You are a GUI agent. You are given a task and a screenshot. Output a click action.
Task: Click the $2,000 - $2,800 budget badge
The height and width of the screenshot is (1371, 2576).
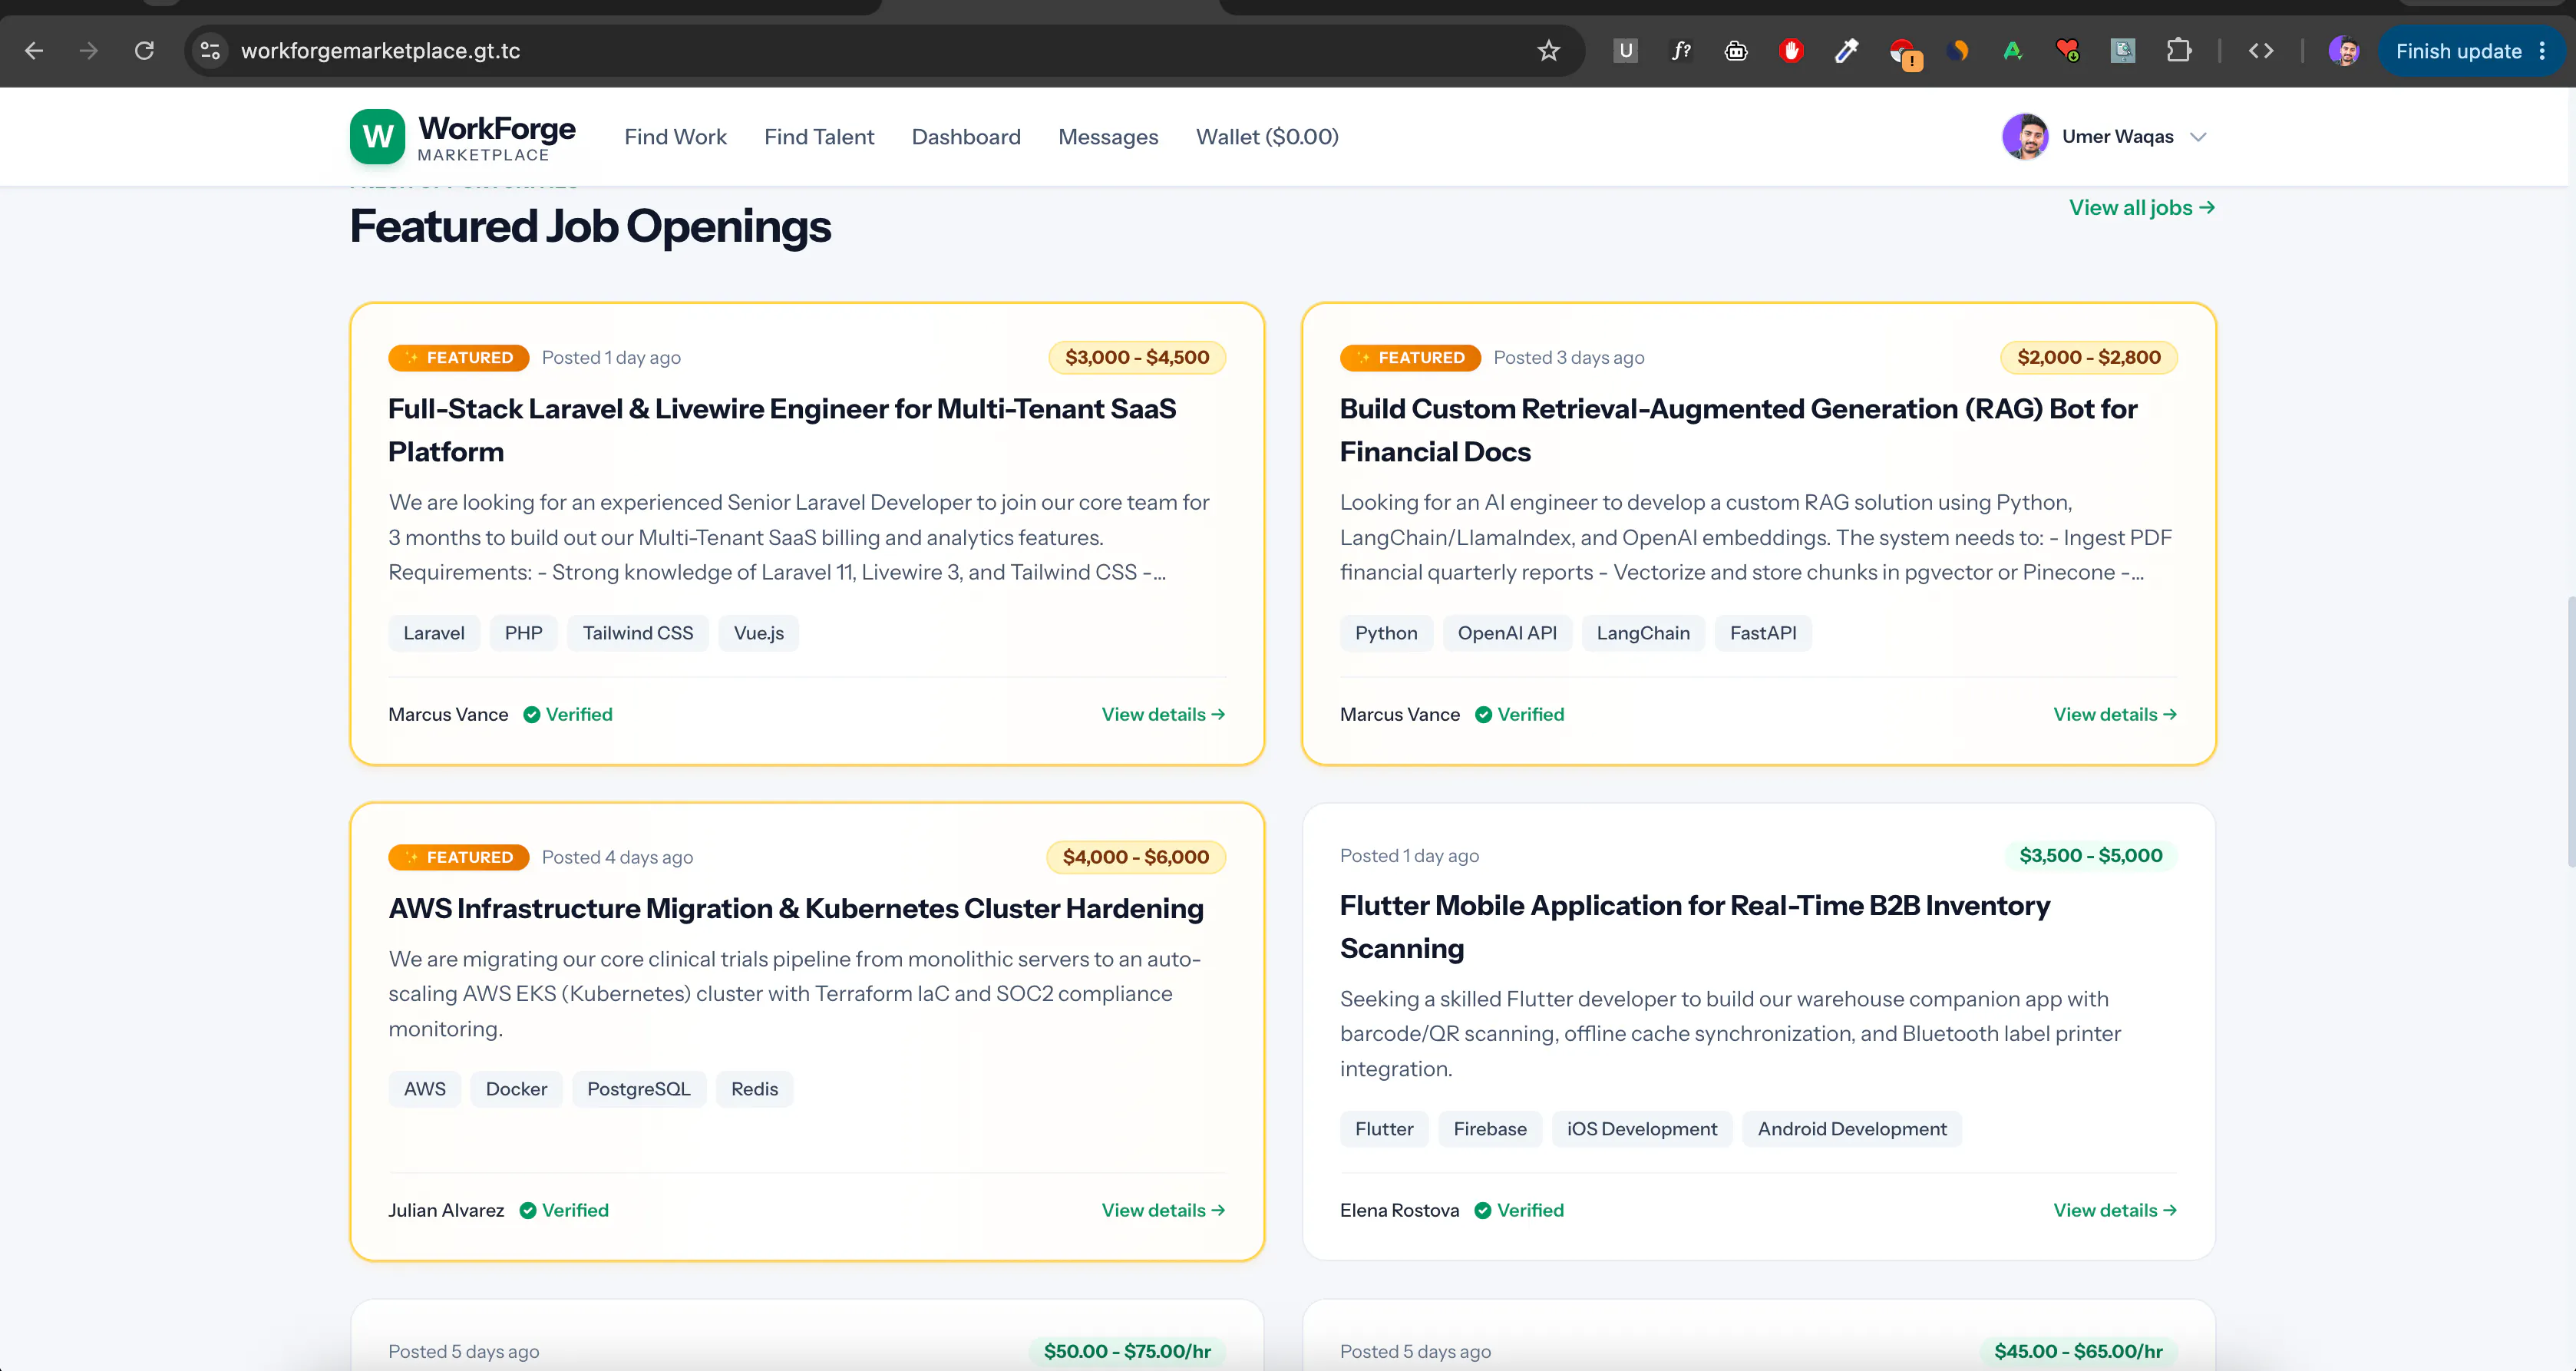pos(2089,357)
